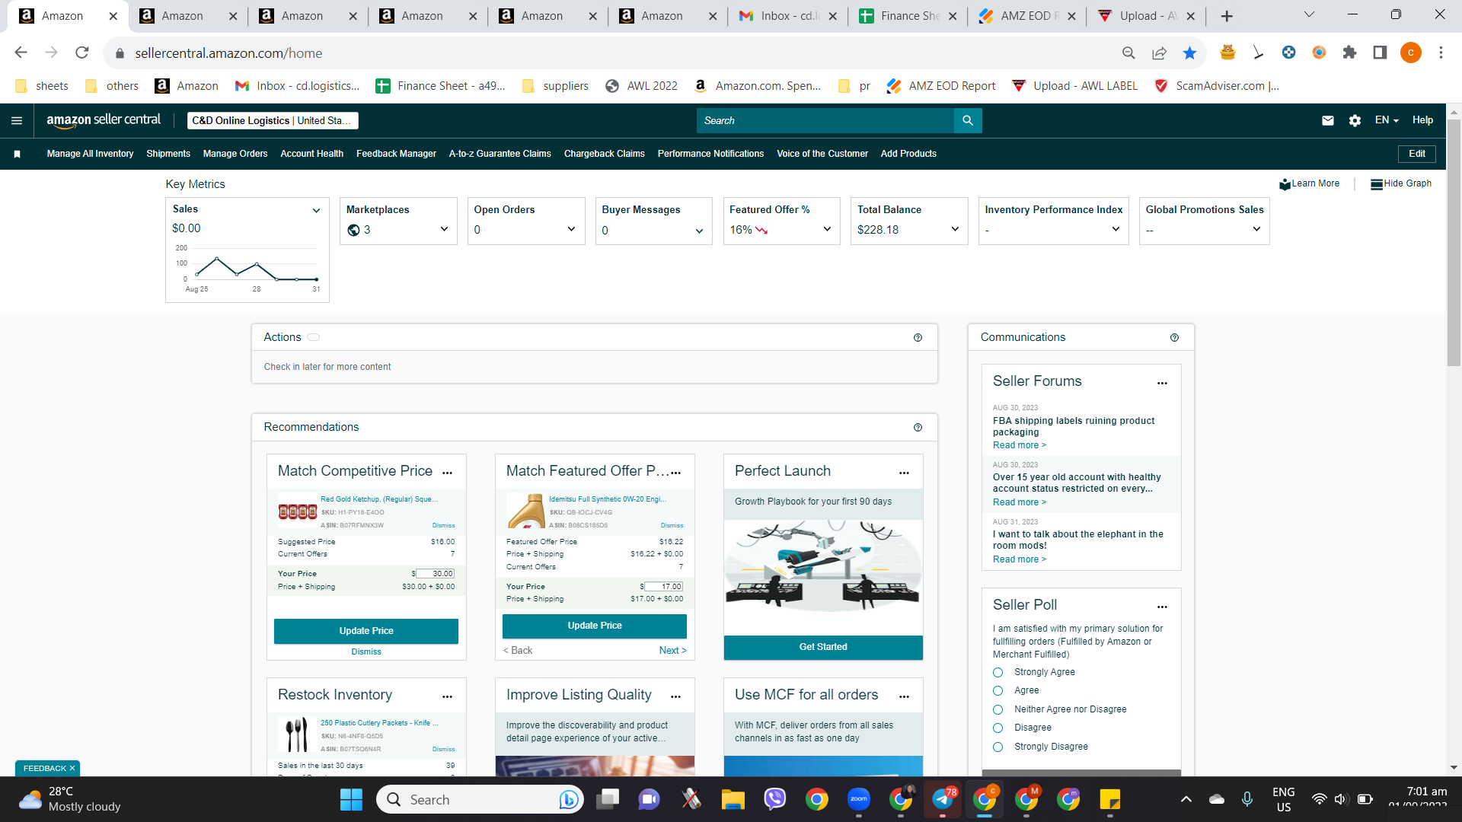Open Manage All Inventory menu
Viewport: 1462px width, 822px height.
click(x=90, y=154)
